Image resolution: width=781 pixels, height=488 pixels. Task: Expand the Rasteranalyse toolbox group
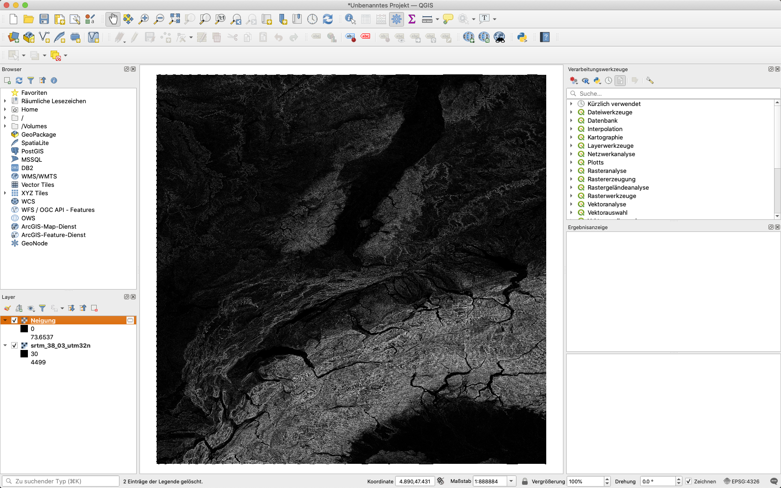coord(571,171)
